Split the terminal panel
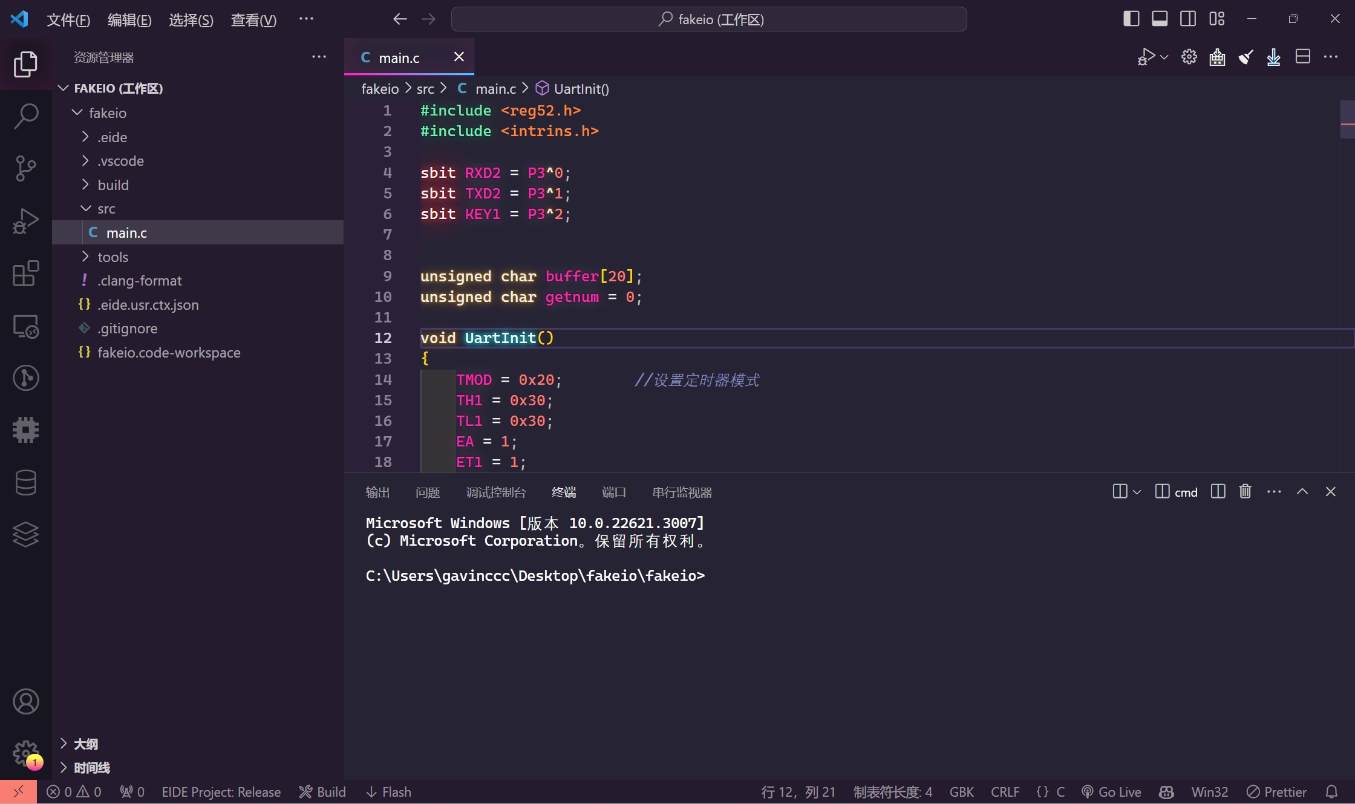The image size is (1355, 804). pos(1218,491)
